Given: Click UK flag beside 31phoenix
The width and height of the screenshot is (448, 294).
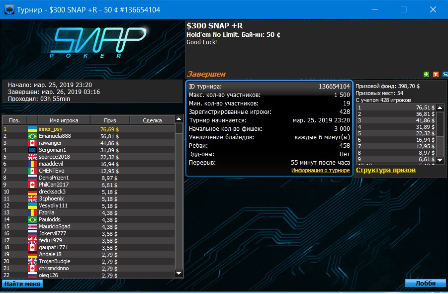Looking at the screenshot, I should 32,198.
